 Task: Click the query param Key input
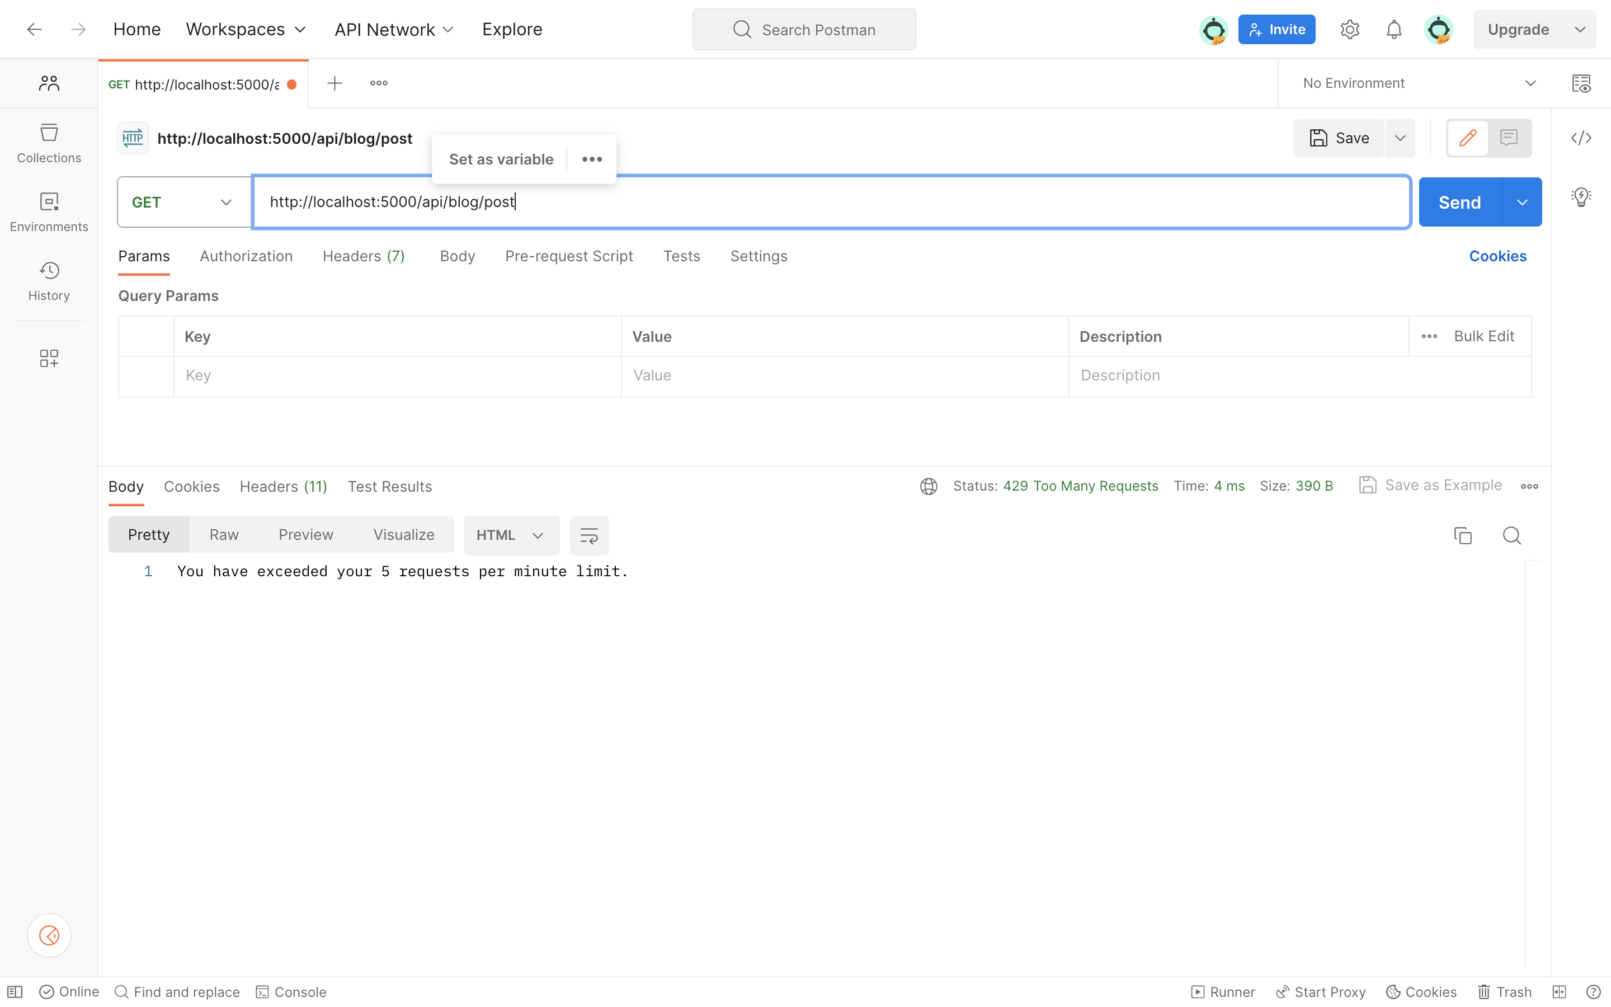click(397, 375)
